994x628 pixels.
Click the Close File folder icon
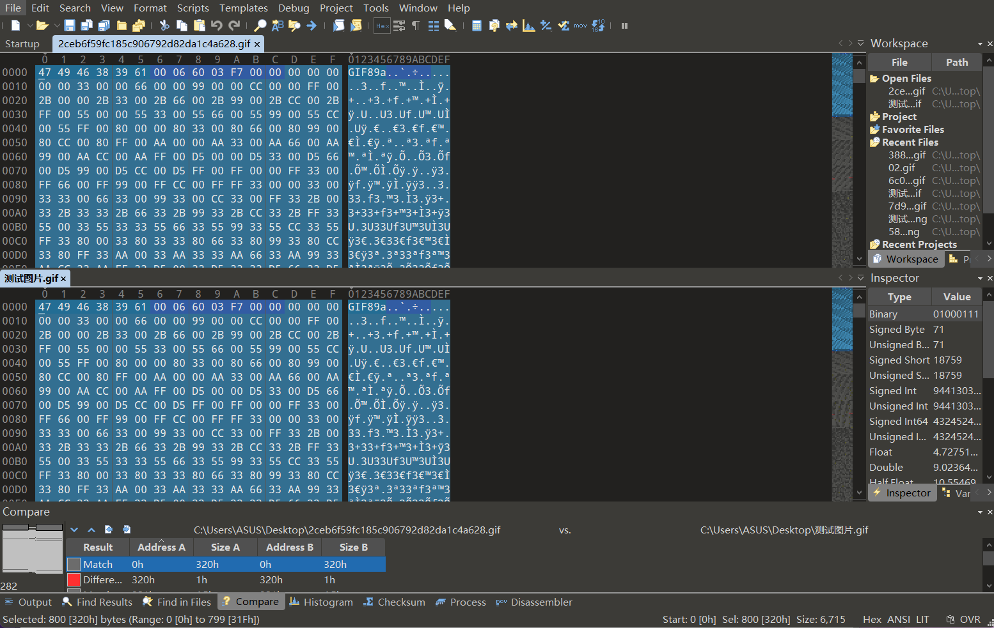122,26
